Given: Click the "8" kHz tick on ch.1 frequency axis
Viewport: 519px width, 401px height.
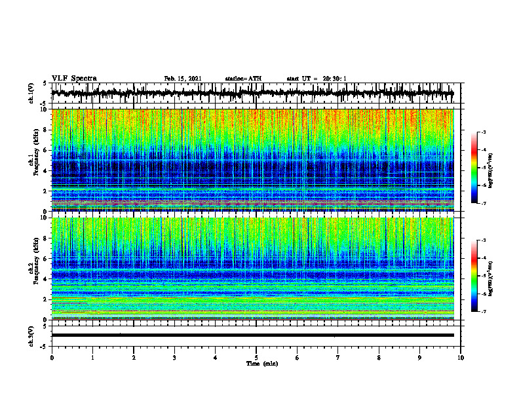Looking at the screenshot, I should (45, 130).
